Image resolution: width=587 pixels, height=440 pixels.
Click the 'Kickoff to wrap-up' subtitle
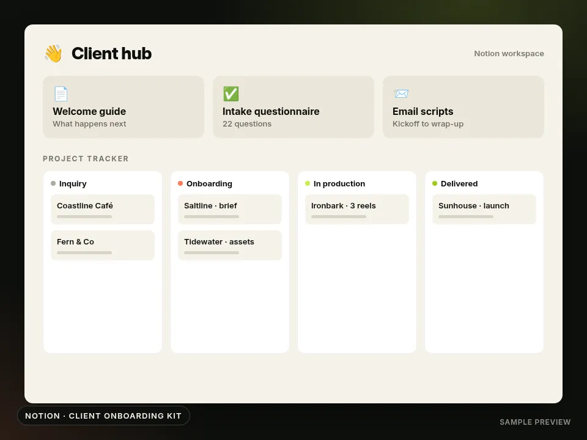(428, 124)
